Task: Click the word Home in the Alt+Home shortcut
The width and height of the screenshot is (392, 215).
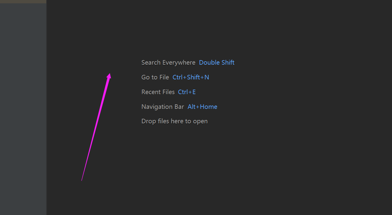Action: click(209, 107)
